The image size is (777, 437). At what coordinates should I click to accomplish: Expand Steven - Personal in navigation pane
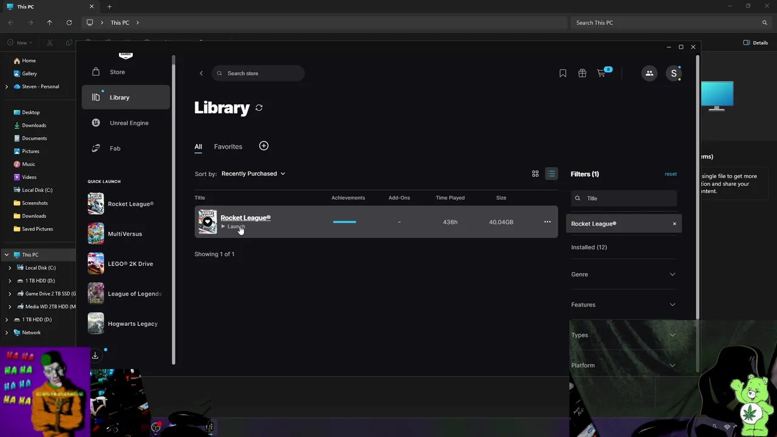[x=7, y=87]
